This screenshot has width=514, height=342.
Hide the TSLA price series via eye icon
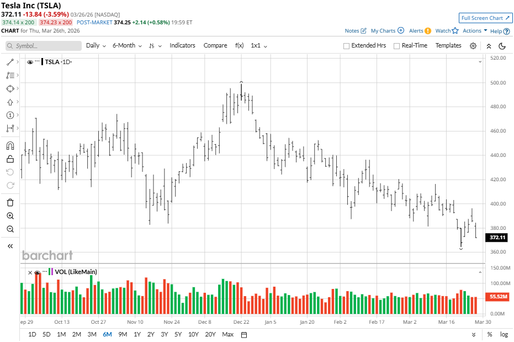click(x=30, y=62)
